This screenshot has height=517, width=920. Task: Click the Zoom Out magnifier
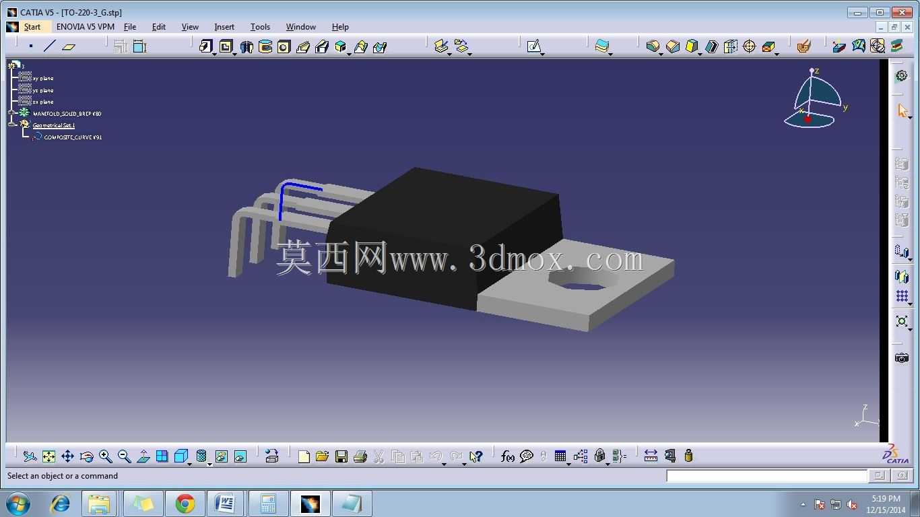coord(124,456)
